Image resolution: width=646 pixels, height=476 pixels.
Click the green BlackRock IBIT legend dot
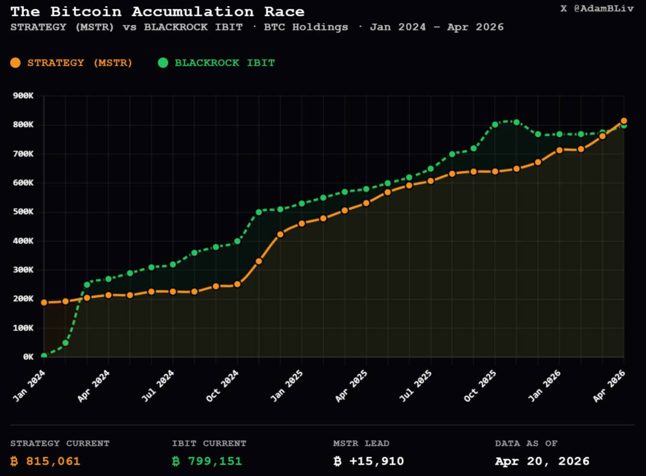tap(163, 63)
